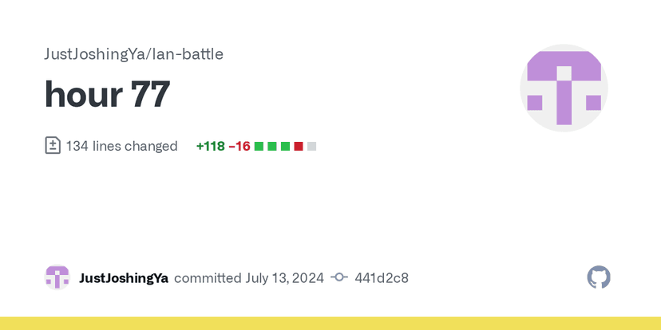Screen dimensions: 661x330
Task: Click the red diff square
Action: (x=299, y=147)
